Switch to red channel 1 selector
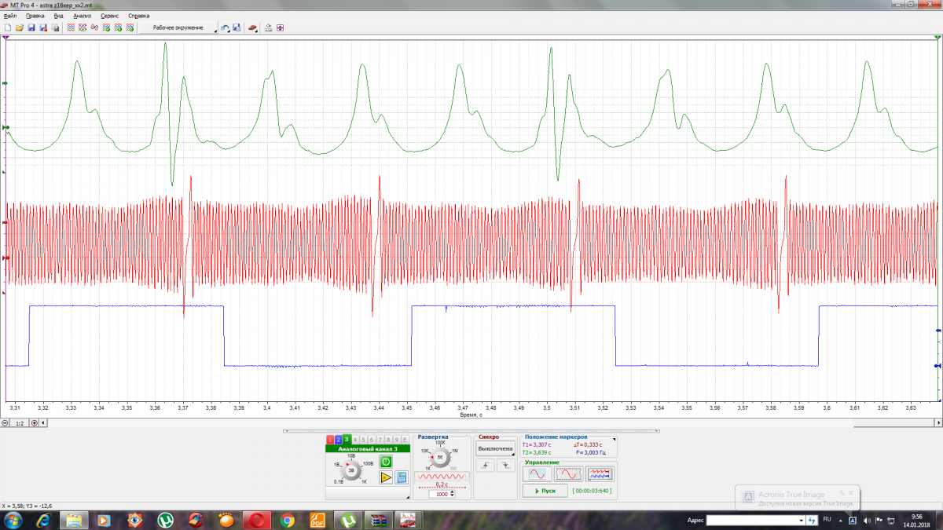This screenshot has height=530, width=943. pos(330,439)
